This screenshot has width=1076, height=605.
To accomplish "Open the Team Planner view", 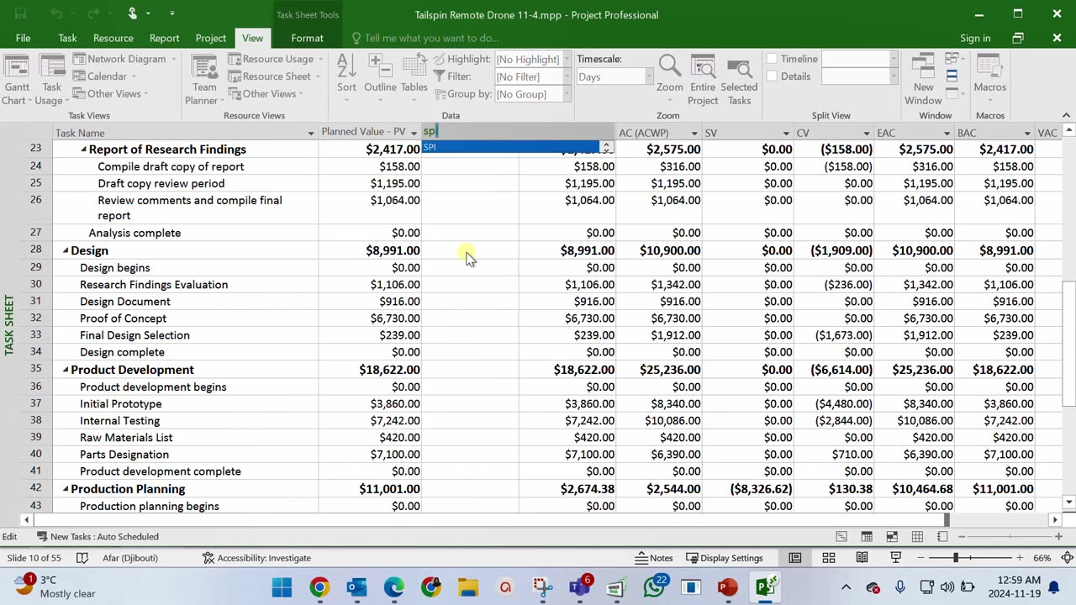I will click(x=203, y=80).
